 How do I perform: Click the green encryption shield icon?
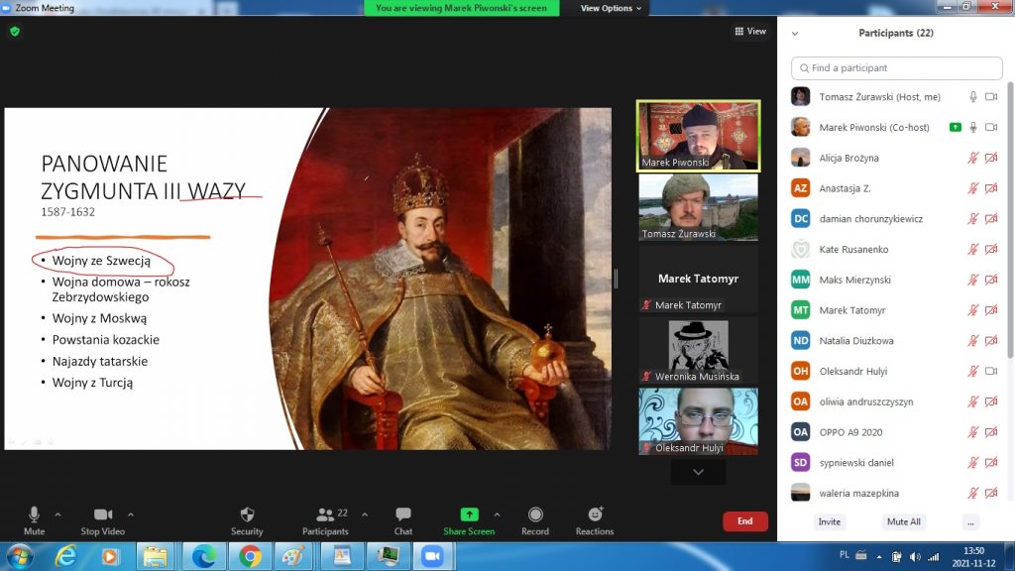[x=15, y=31]
